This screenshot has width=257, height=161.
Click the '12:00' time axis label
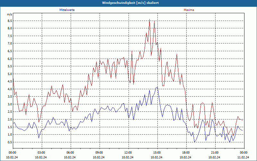pyautogui.click(x=128, y=153)
